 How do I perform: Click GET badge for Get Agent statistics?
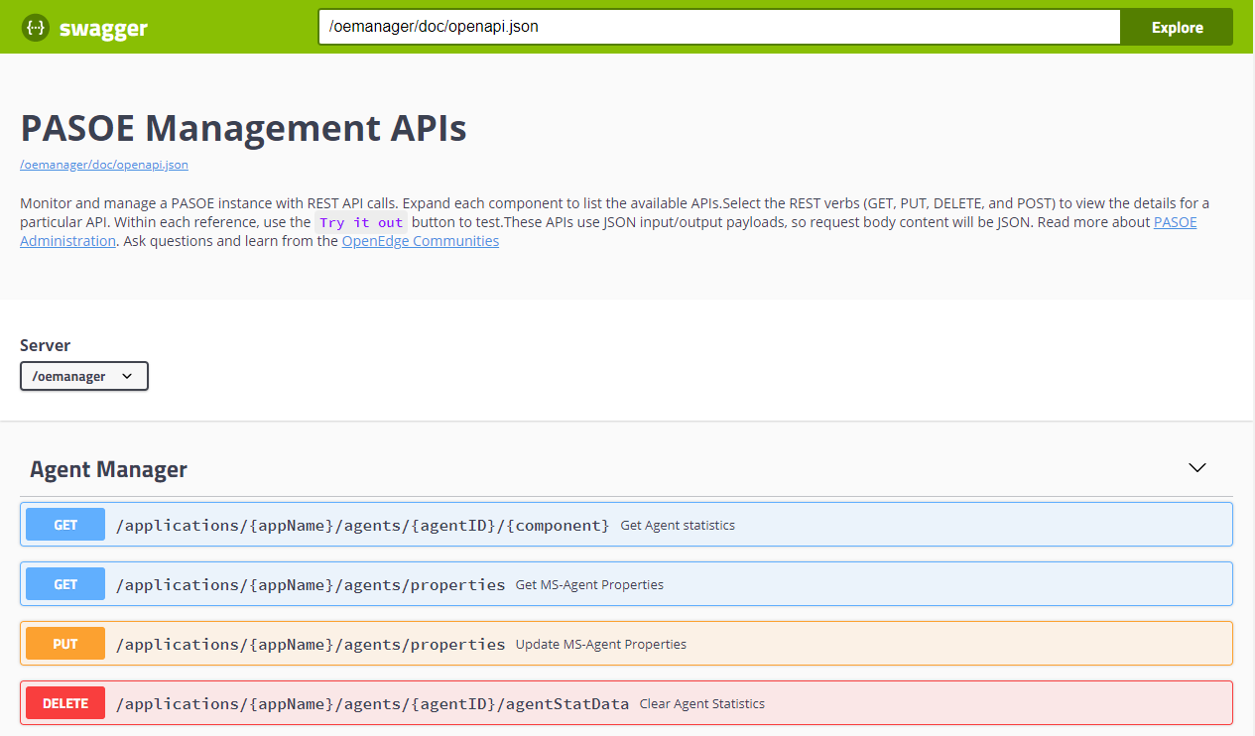click(x=65, y=525)
